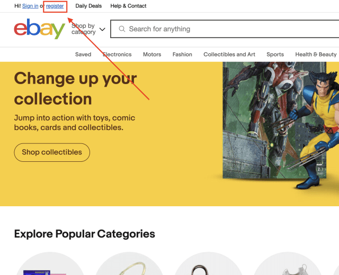Open the Motors category
The width and height of the screenshot is (339, 275).
(152, 54)
